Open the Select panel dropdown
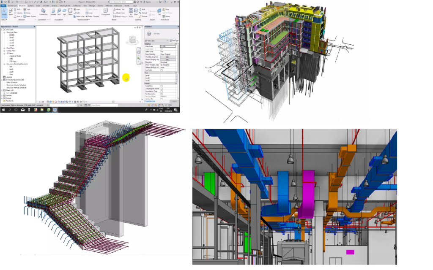 point(4,20)
